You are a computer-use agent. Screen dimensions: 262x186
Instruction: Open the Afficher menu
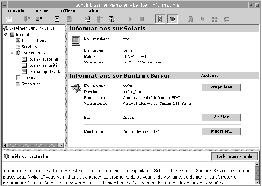(x=69, y=11)
